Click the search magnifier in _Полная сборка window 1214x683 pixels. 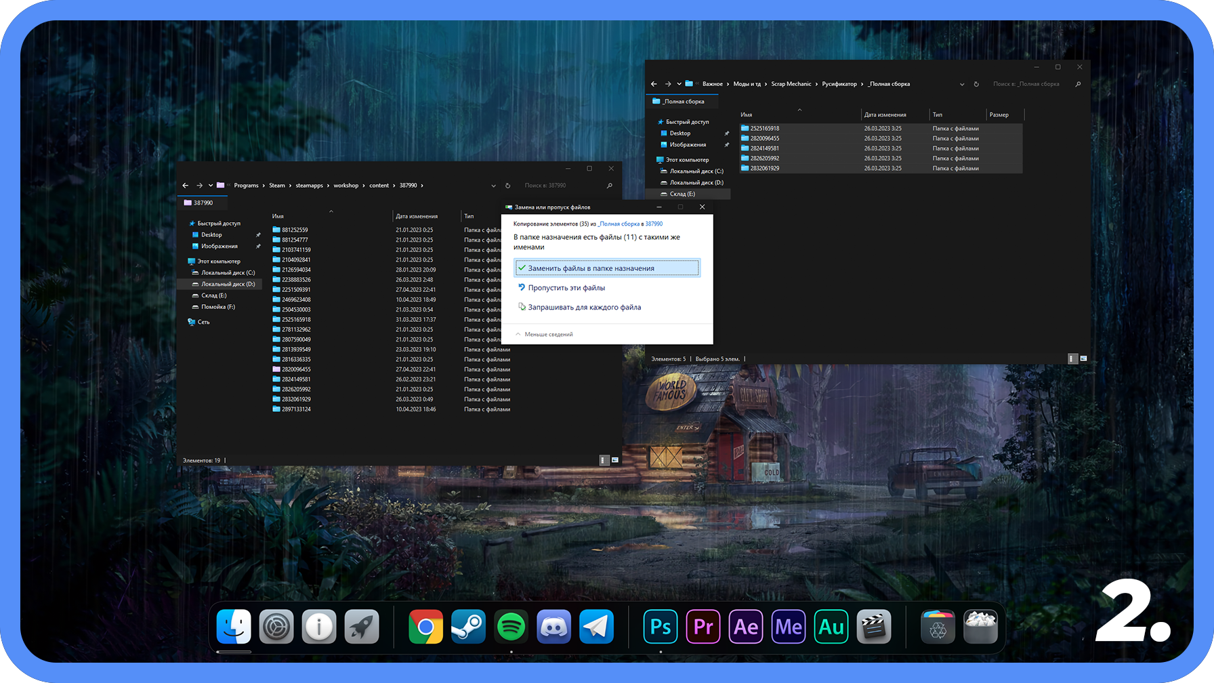(1078, 84)
